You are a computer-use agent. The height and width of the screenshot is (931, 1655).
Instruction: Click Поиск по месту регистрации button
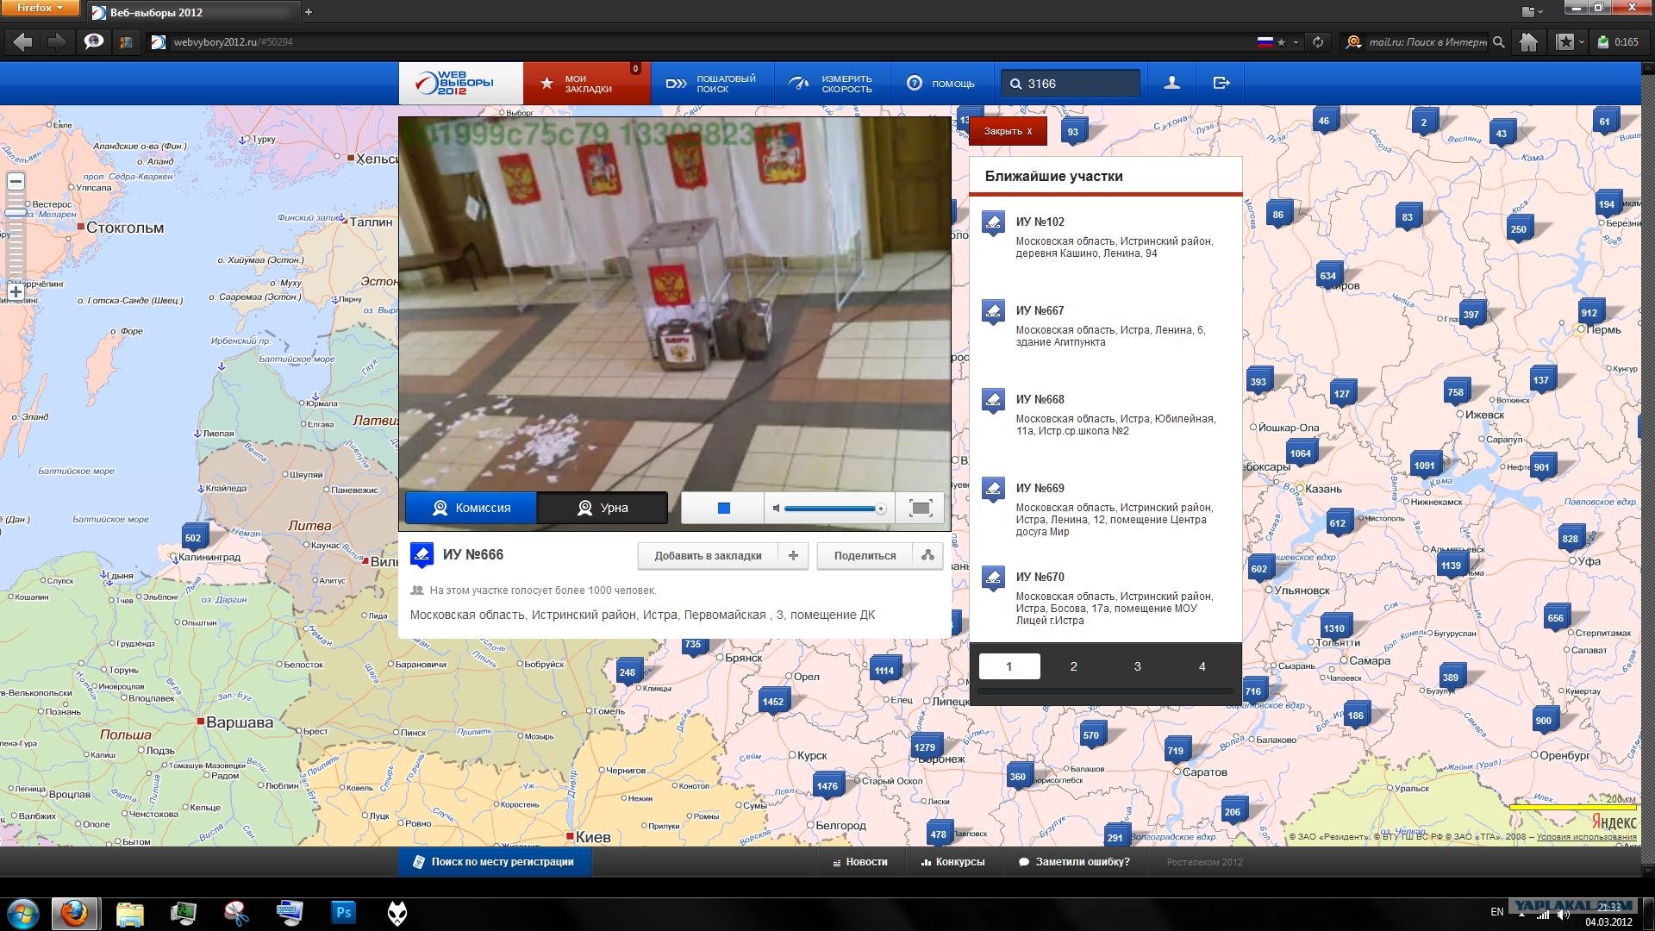(x=494, y=862)
